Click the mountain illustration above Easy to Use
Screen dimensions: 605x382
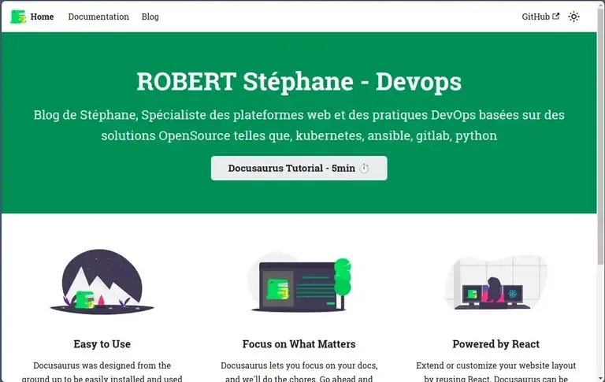pyautogui.click(x=102, y=282)
